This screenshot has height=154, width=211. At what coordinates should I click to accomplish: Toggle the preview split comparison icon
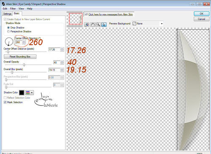(87, 24)
